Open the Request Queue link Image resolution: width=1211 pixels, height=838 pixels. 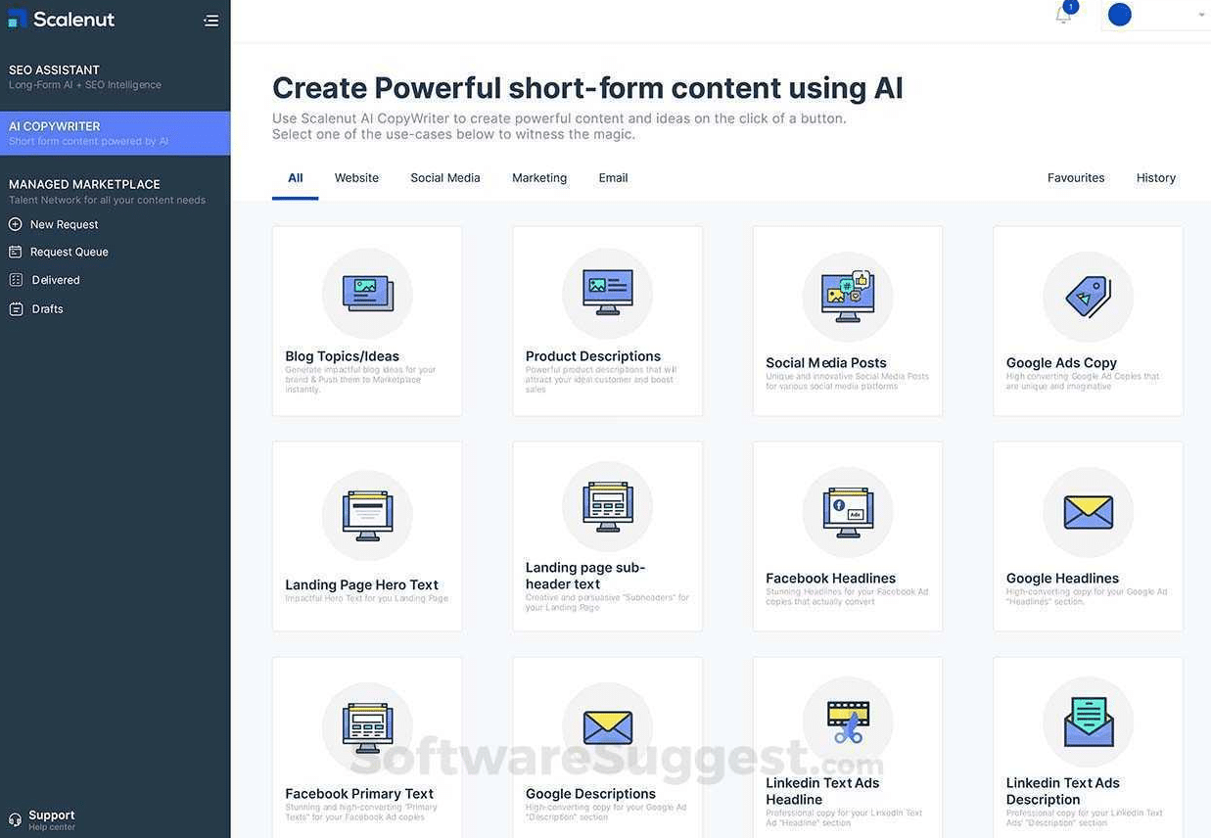click(x=70, y=252)
